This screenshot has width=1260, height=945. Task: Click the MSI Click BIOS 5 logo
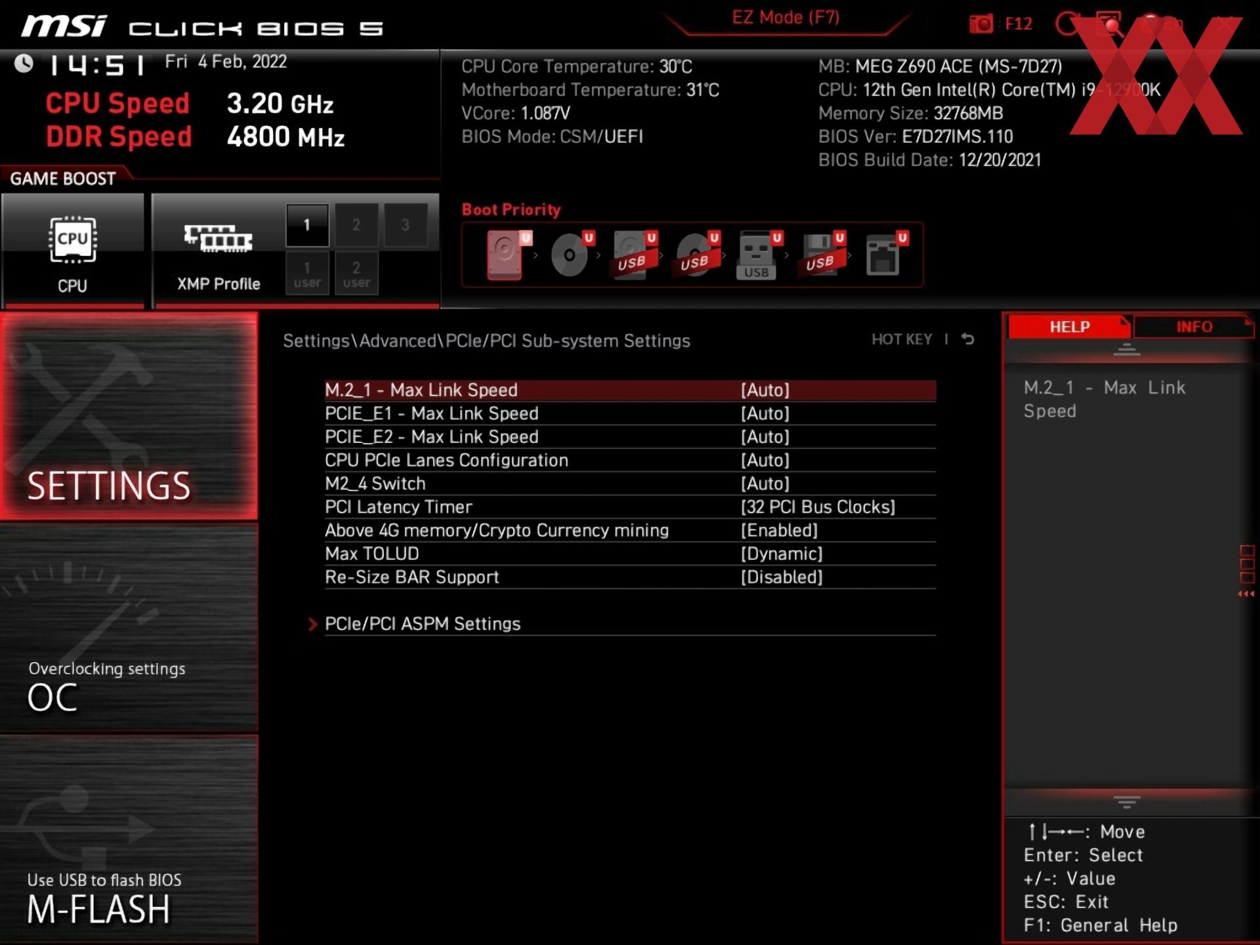click(201, 27)
